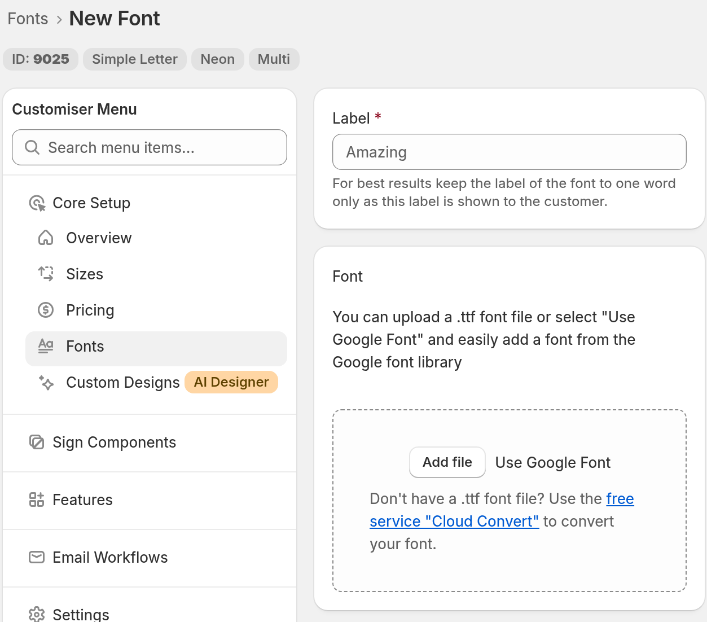This screenshot has width=707, height=622.
Task: Click the Add file button
Action: point(447,462)
